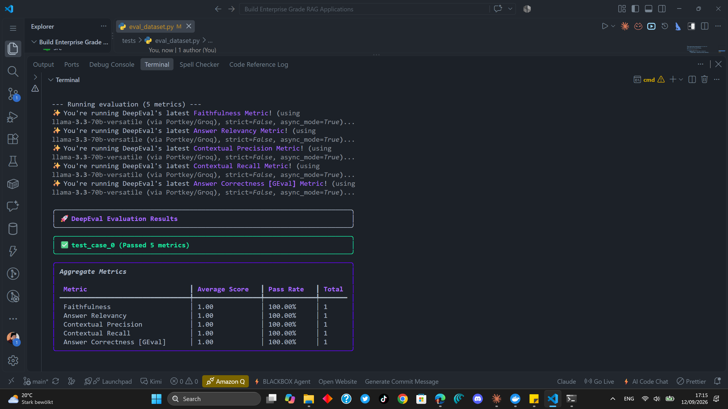The image size is (728, 409).
Task: Open Customize Layout button in title bar
Action: tap(622, 9)
